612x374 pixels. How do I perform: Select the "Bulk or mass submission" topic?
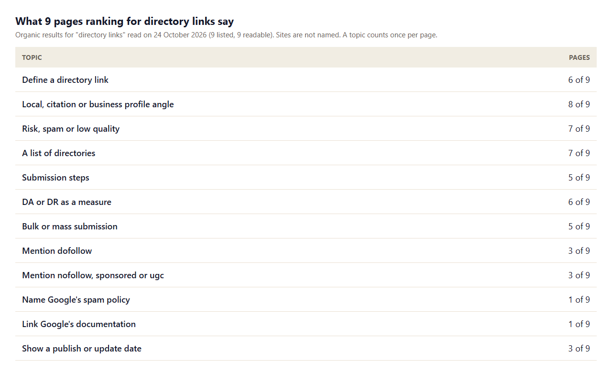coord(70,227)
